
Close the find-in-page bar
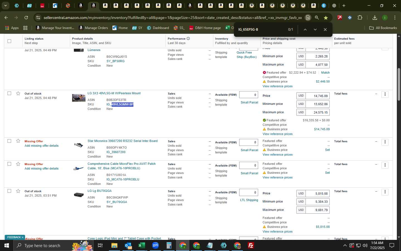[x=325, y=30]
